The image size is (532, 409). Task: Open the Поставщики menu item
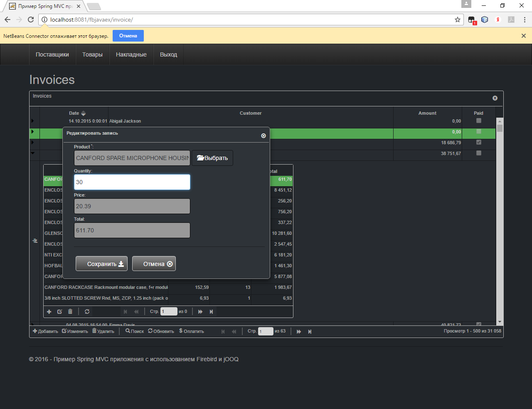coord(52,54)
